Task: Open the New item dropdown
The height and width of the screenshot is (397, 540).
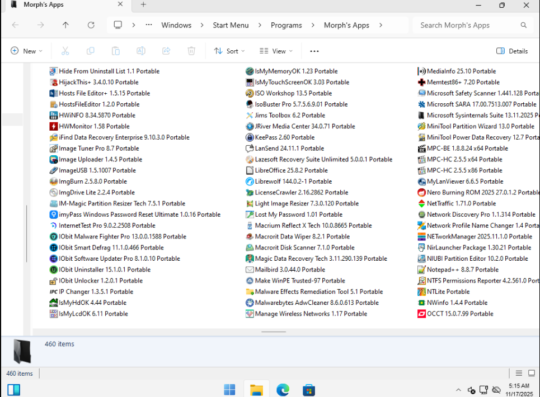Action: click(26, 51)
